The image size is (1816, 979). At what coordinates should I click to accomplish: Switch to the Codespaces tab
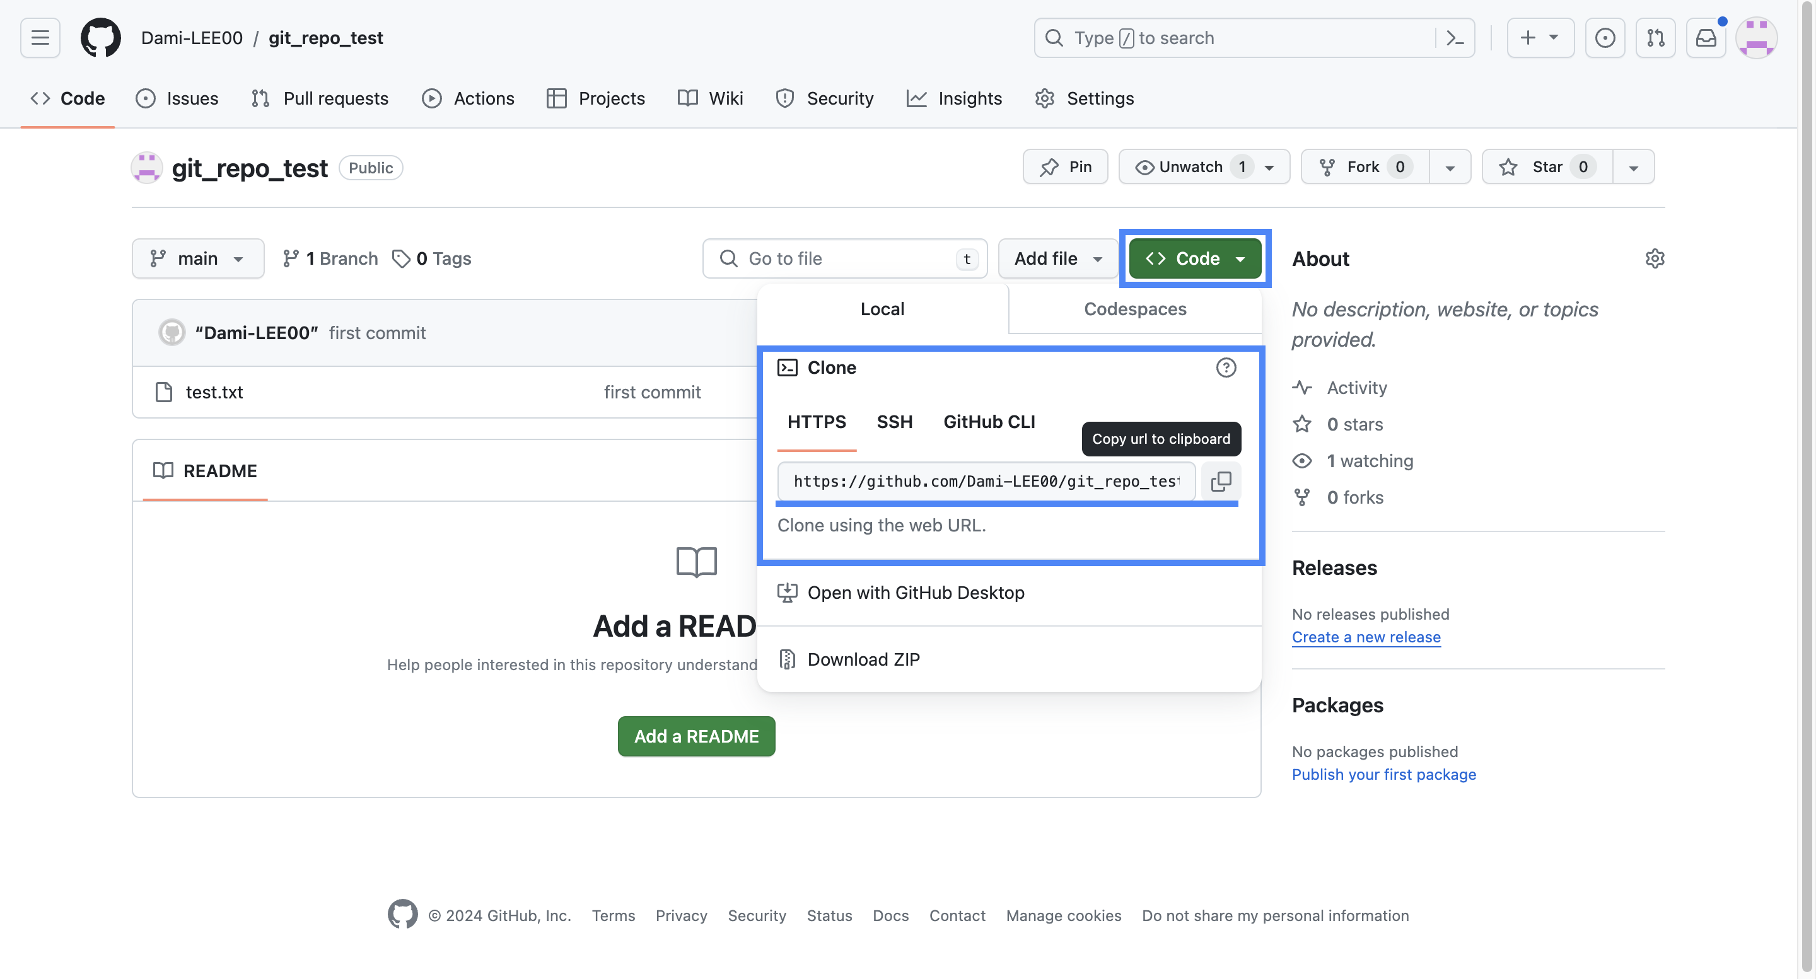pos(1135,309)
